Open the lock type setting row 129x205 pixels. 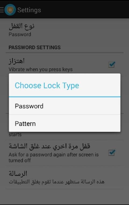click(64, 30)
